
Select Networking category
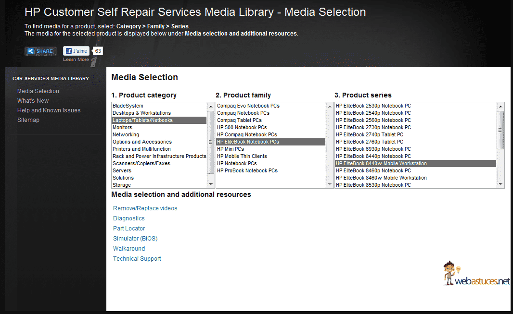point(159,134)
